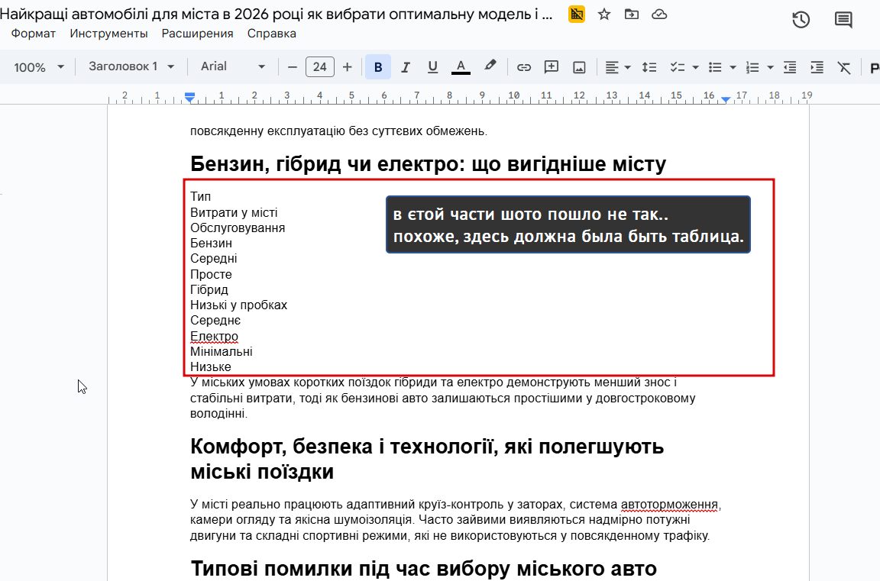Click the right indent marker on ruler
The image size is (880, 581).
click(x=726, y=99)
